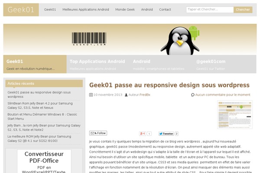Click the calendar date icon
This screenshot has height=173, width=260.
(x=91, y=95)
